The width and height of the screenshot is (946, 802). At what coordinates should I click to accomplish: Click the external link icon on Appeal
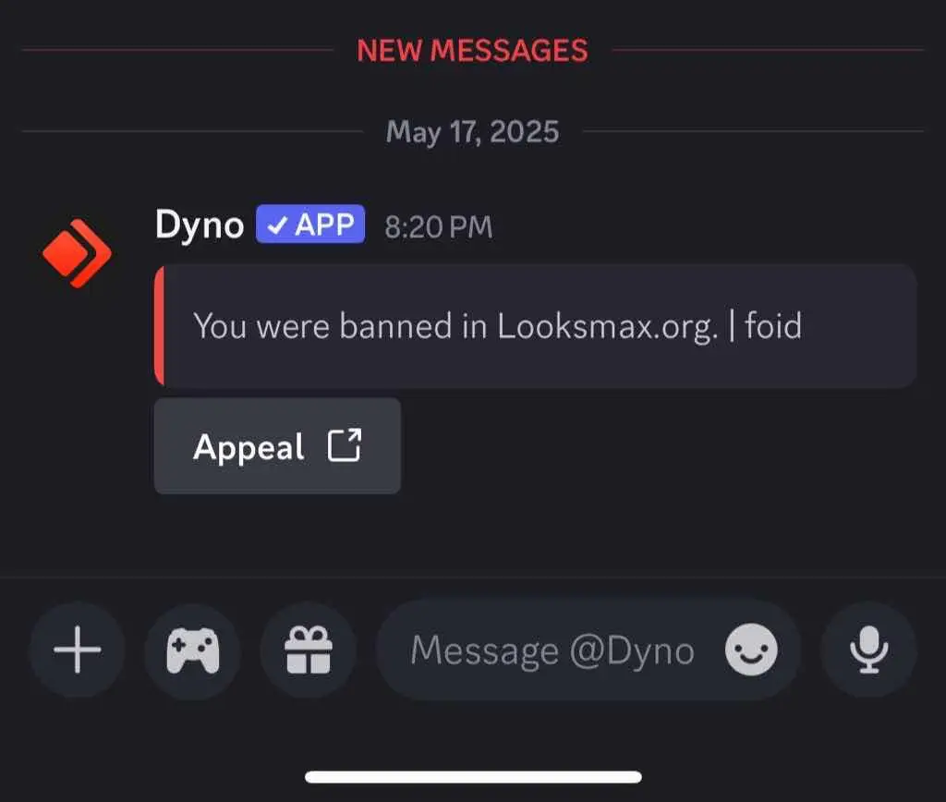(345, 446)
